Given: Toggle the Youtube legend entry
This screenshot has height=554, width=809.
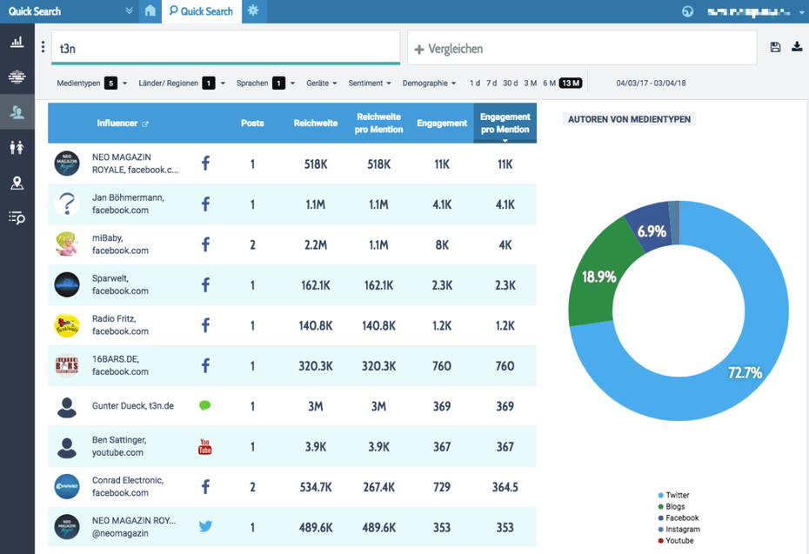Looking at the screenshot, I should click(x=676, y=541).
